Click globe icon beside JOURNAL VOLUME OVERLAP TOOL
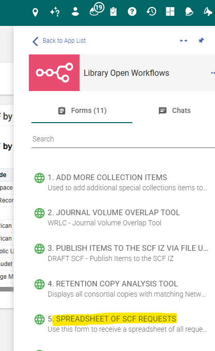Viewport: 215px width, 351px height. tap(40, 213)
